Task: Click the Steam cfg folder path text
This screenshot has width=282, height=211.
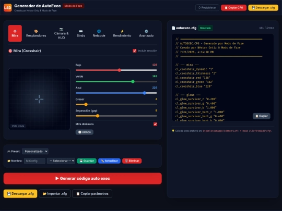Action: (x=237, y=131)
